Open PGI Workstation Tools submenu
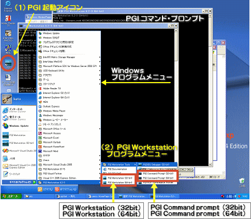 (x=119, y=165)
